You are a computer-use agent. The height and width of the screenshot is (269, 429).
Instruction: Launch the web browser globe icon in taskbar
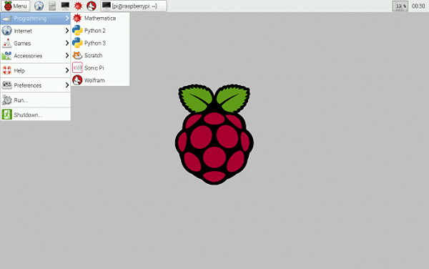(39, 6)
